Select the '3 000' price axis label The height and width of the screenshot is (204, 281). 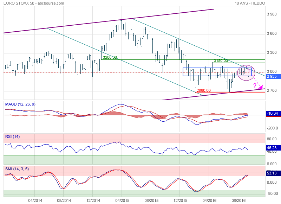click(272, 72)
